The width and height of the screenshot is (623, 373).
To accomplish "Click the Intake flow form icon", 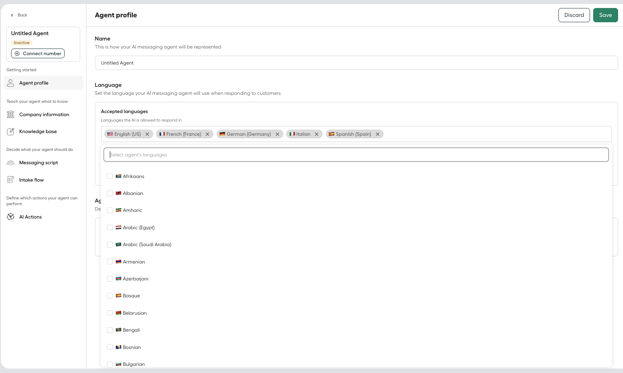I will (x=11, y=180).
